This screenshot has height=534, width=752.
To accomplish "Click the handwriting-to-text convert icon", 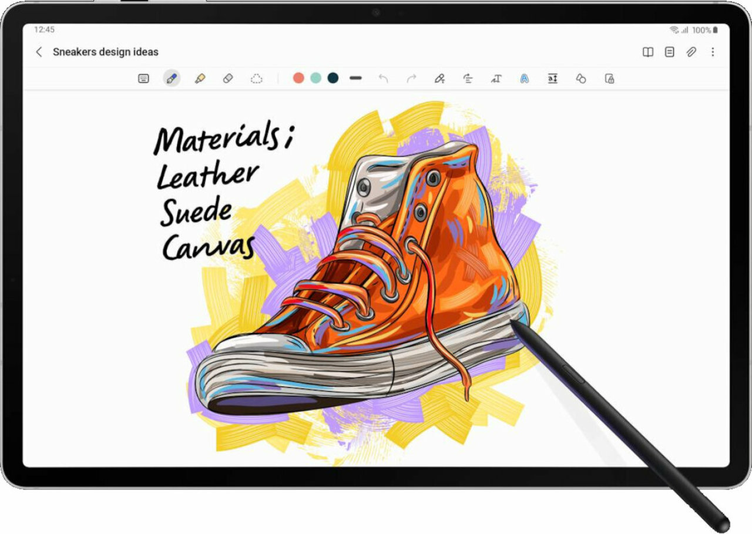I will 496,78.
